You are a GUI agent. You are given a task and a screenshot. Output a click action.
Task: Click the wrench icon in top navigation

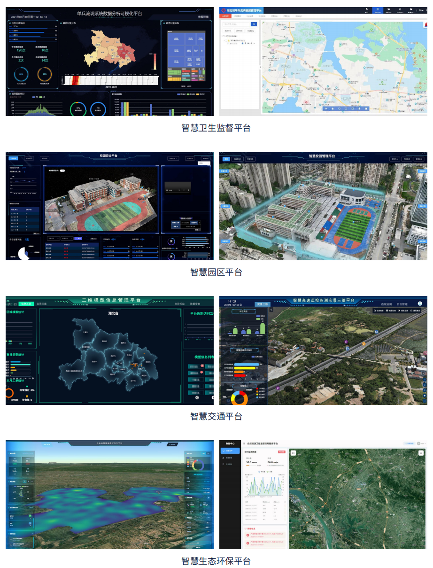click(x=411, y=10)
